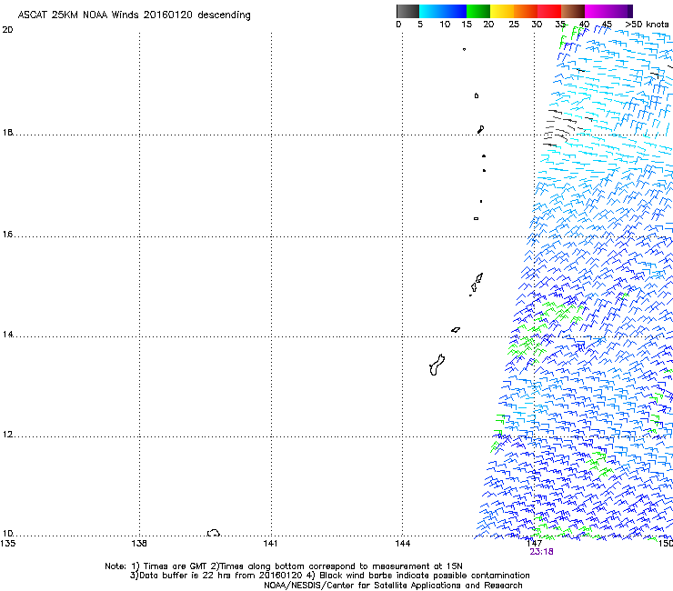This screenshot has height=591, width=673.
Task: Click the magenta 40-45 knots legend segment
Action: (x=597, y=11)
